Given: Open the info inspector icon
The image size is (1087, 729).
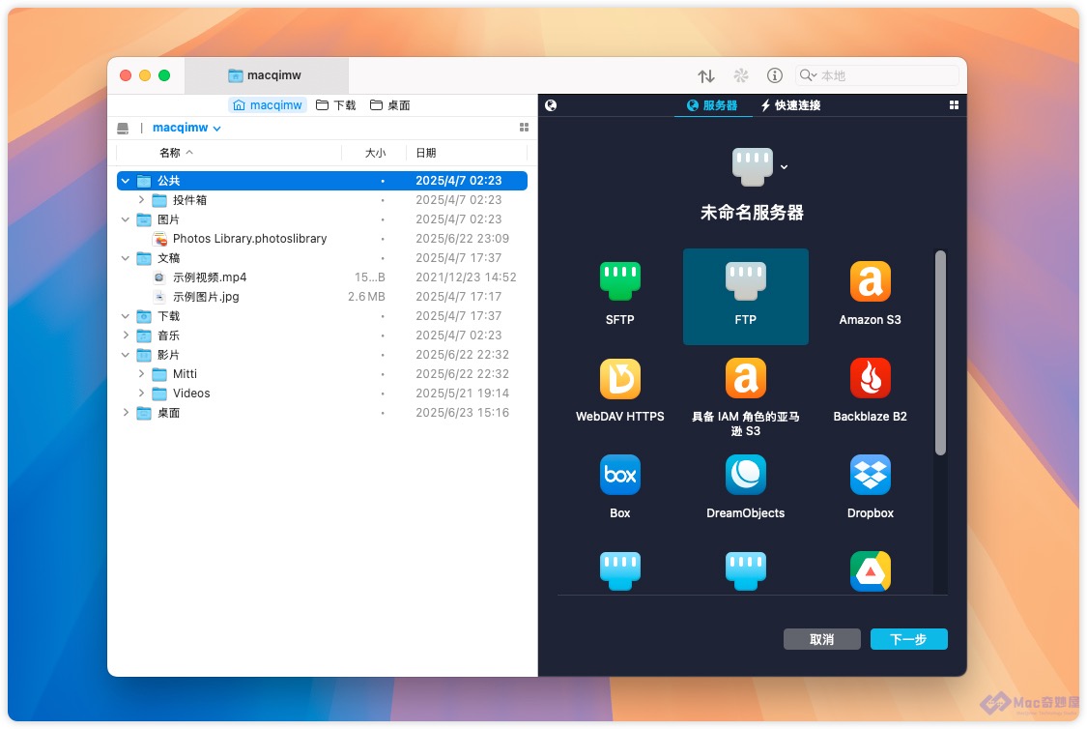Looking at the screenshot, I should coord(774,75).
